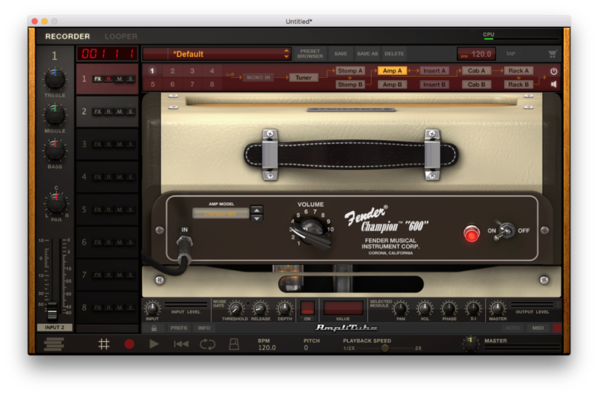Switch to the LOOPER tab
Screen dimensions: 599x395
[121, 37]
